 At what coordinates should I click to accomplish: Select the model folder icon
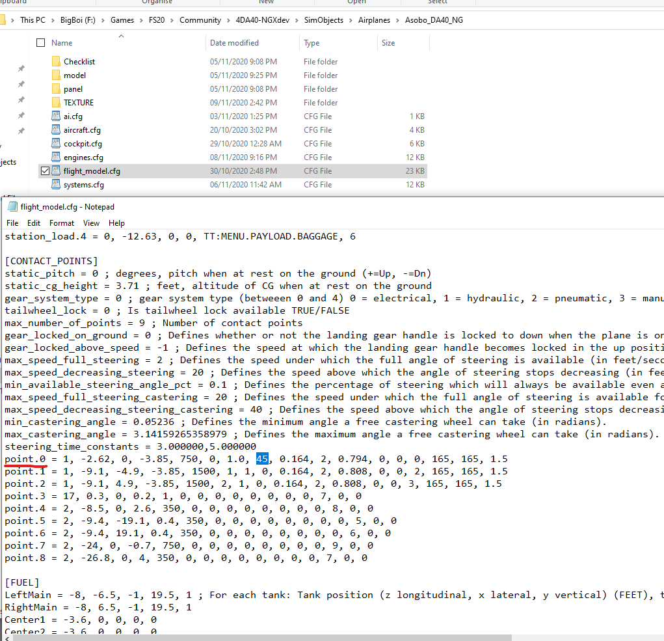tap(56, 75)
